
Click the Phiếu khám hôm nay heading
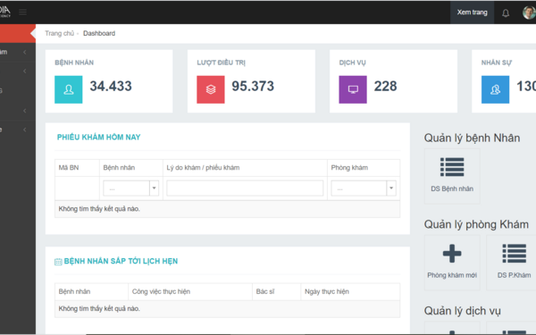(x=99, y=137)
